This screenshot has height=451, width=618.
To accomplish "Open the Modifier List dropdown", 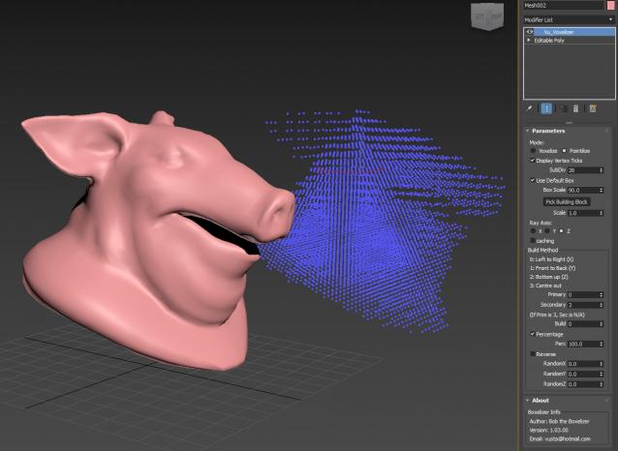I will [569, 19].
